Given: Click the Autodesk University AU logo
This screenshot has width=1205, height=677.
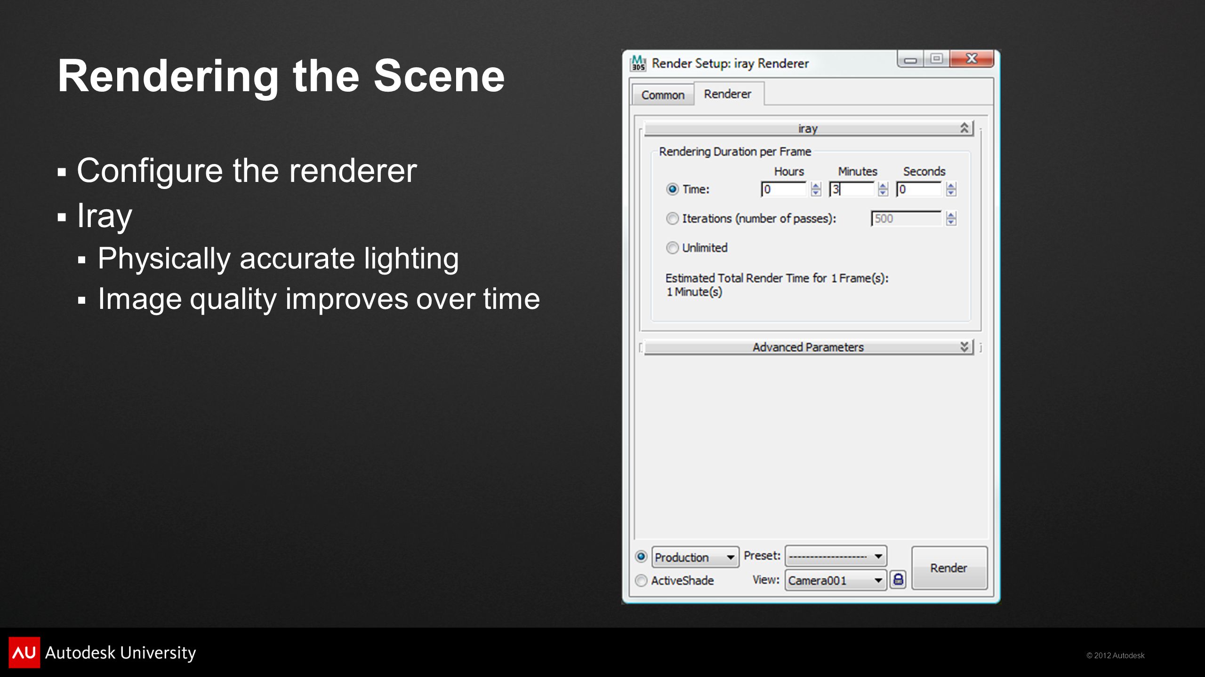Looking at the screenshot, I should click(x=24, y=652).
